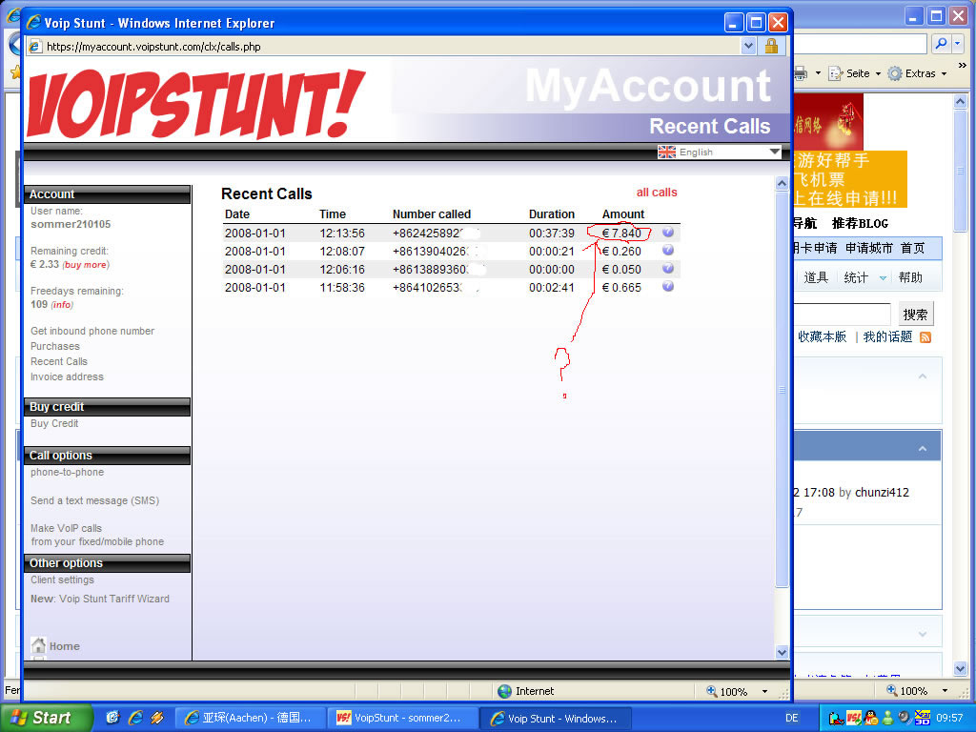Open Get inbound phone number
Screen dimensions: 976x732
point(92,331)
